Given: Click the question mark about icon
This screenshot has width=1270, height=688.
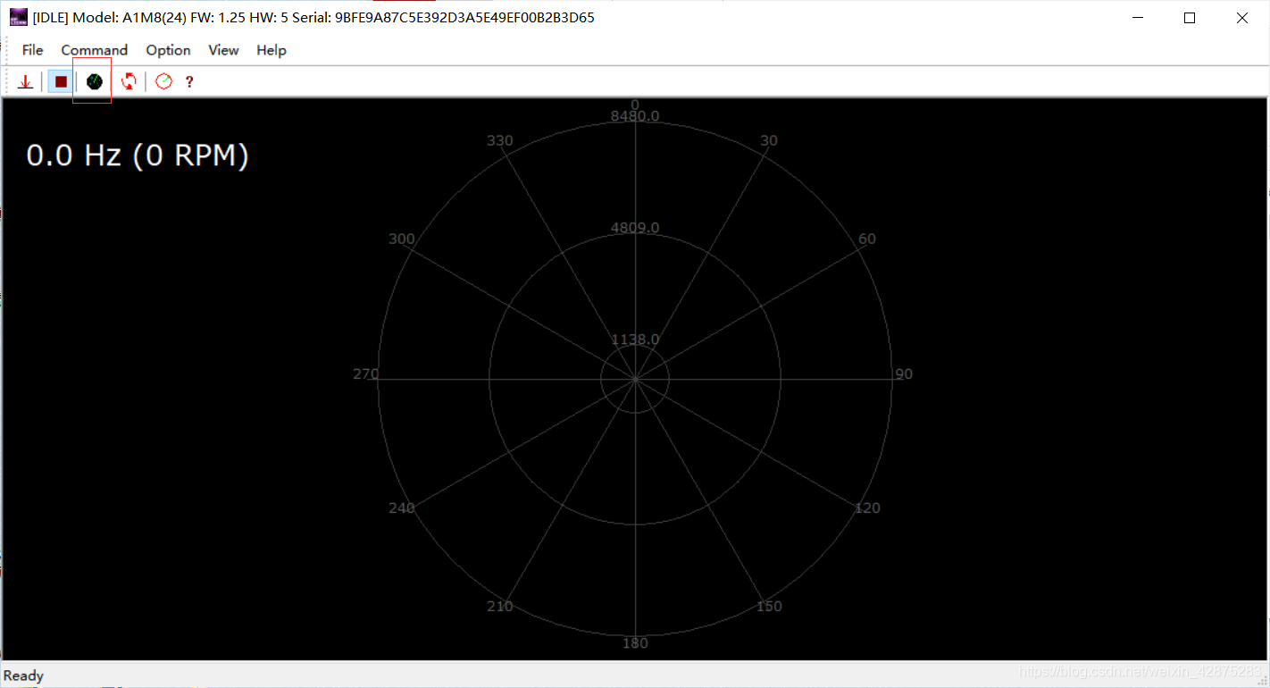Looking at the screenshot, I should tap(189, 82).
